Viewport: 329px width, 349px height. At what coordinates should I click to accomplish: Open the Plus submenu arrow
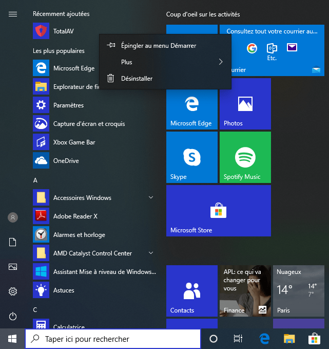click(221, 62)
